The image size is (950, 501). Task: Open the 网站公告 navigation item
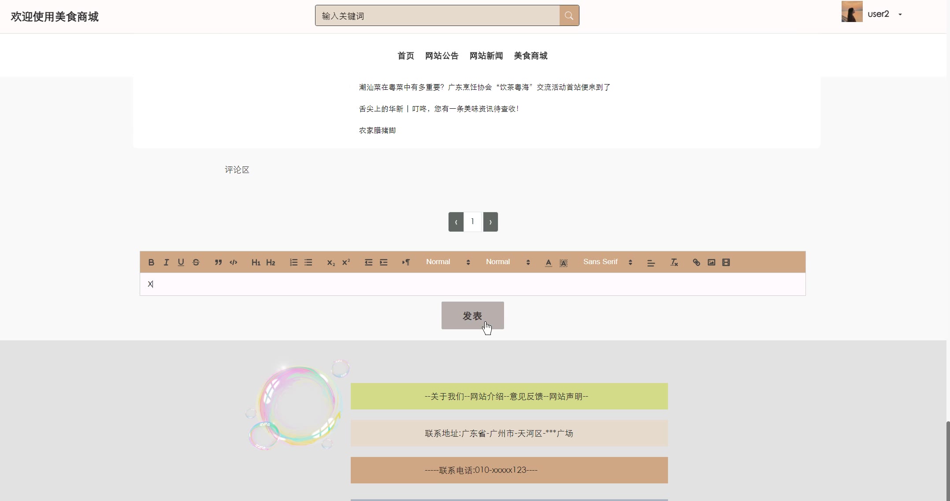point(442,56)
